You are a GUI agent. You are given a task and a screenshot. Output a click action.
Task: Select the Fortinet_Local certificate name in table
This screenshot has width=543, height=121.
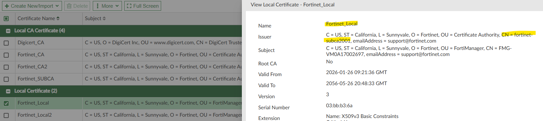33,103
